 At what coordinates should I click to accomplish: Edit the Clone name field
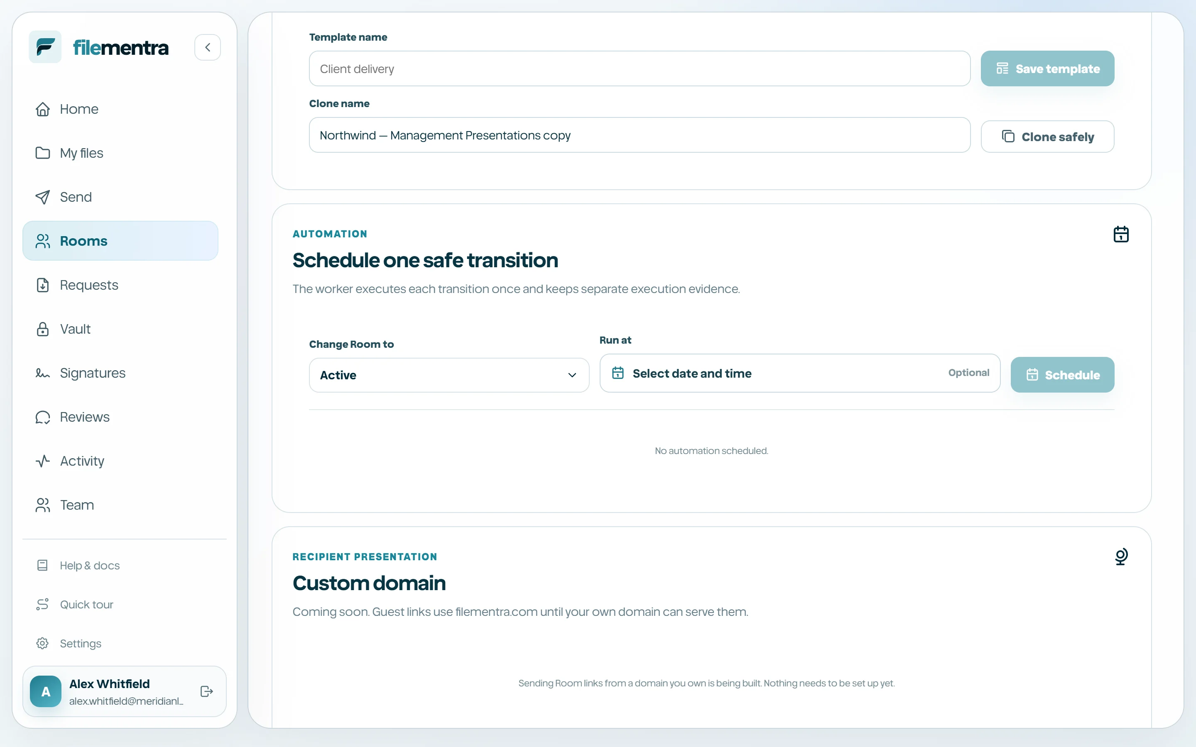point(640,135)
